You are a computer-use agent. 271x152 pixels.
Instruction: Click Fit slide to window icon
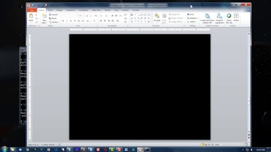click(x=246, y=144)
